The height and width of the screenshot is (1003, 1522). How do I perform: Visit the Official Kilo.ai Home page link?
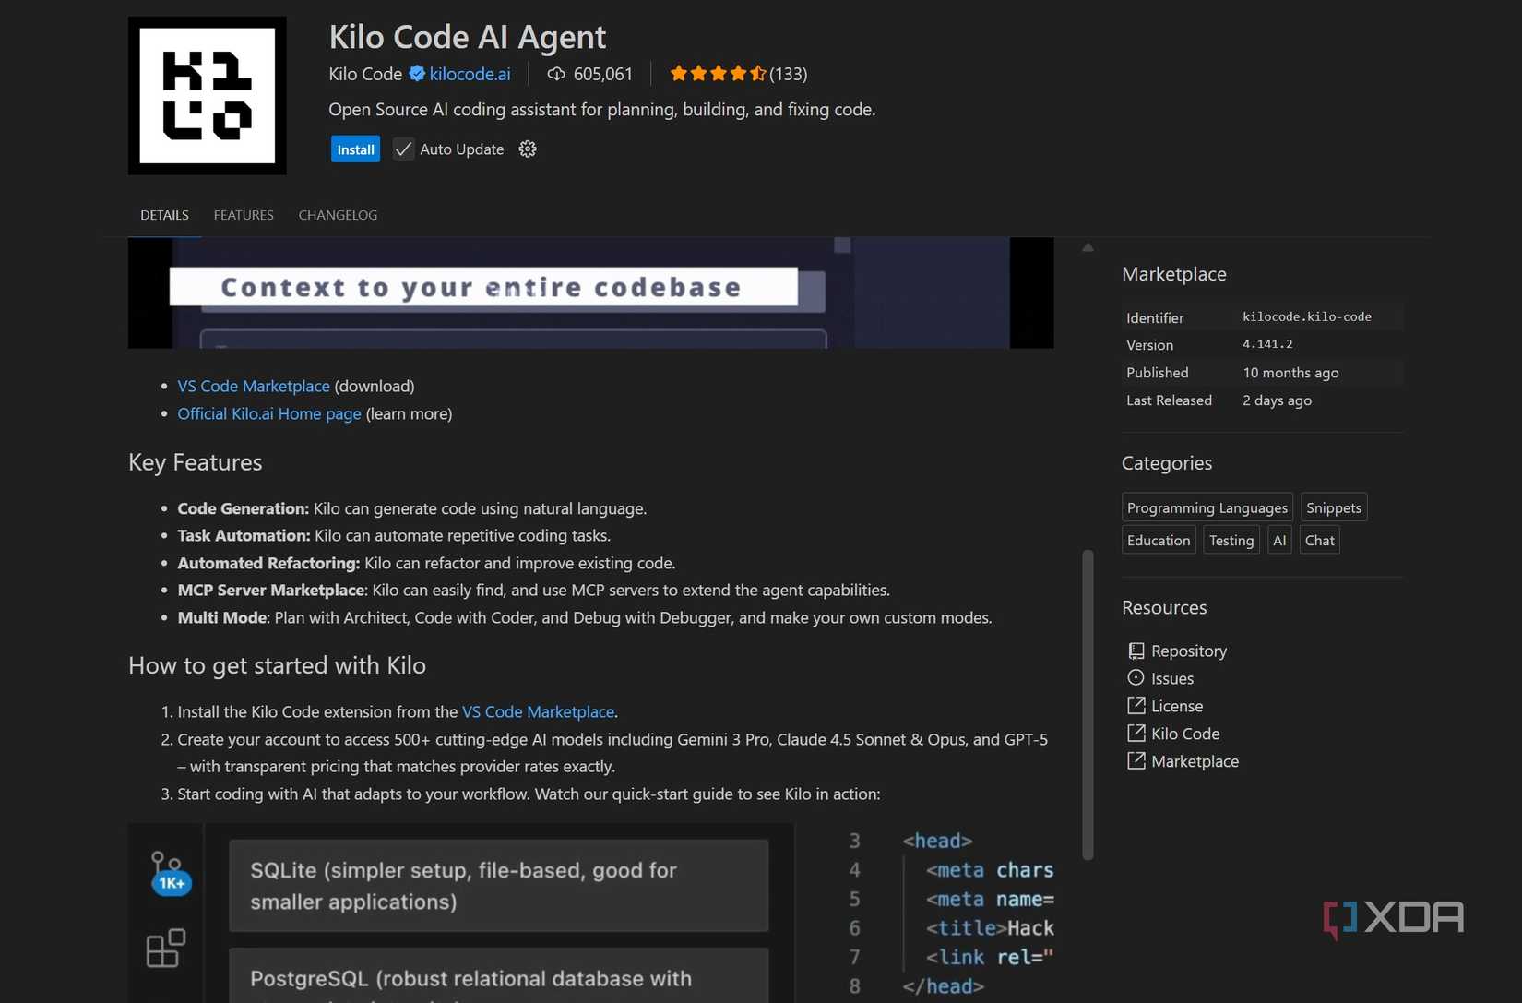coord(268,413)
